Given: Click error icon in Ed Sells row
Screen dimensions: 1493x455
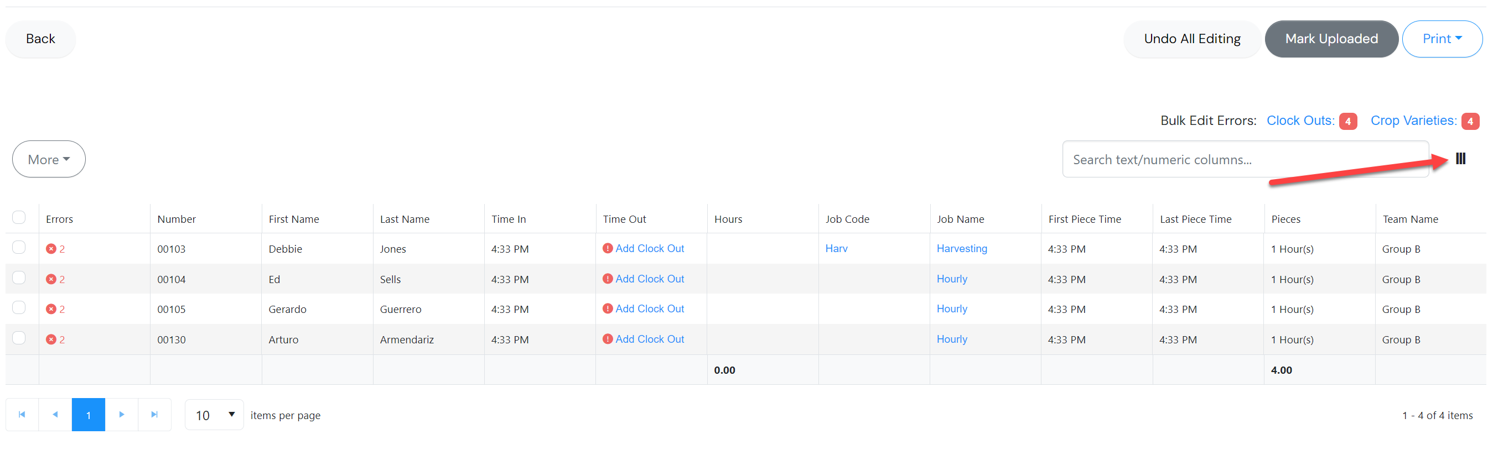Looking at the screenshot, I should tap(51, 279).
